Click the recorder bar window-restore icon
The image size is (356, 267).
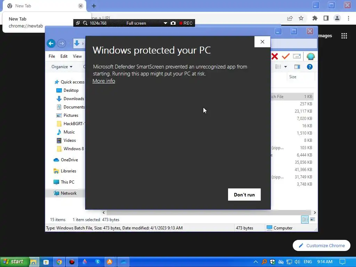point(78,23)
